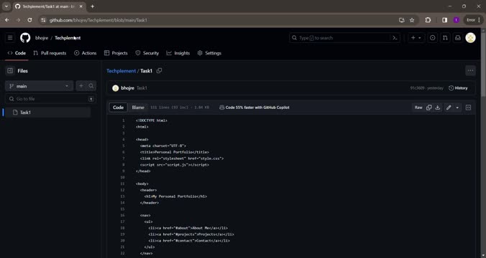Reload the browser page

tap(29, 20)
